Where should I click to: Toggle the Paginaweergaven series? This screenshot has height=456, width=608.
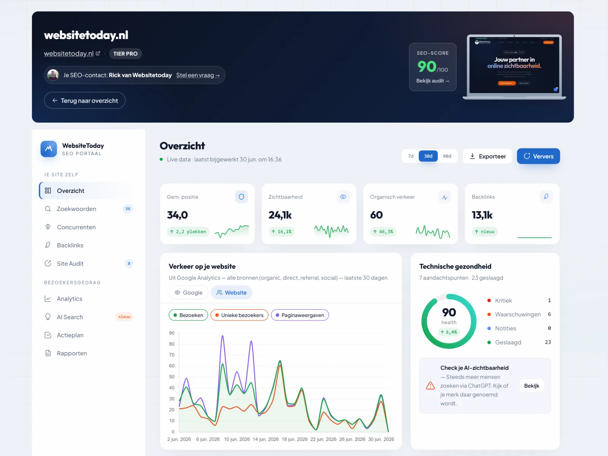point(300,315)
